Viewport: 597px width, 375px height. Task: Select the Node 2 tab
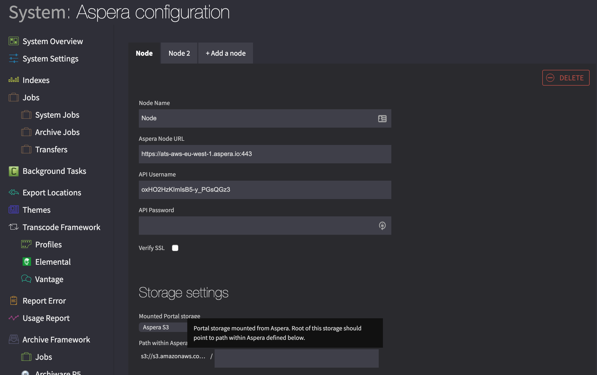(180, 53)
